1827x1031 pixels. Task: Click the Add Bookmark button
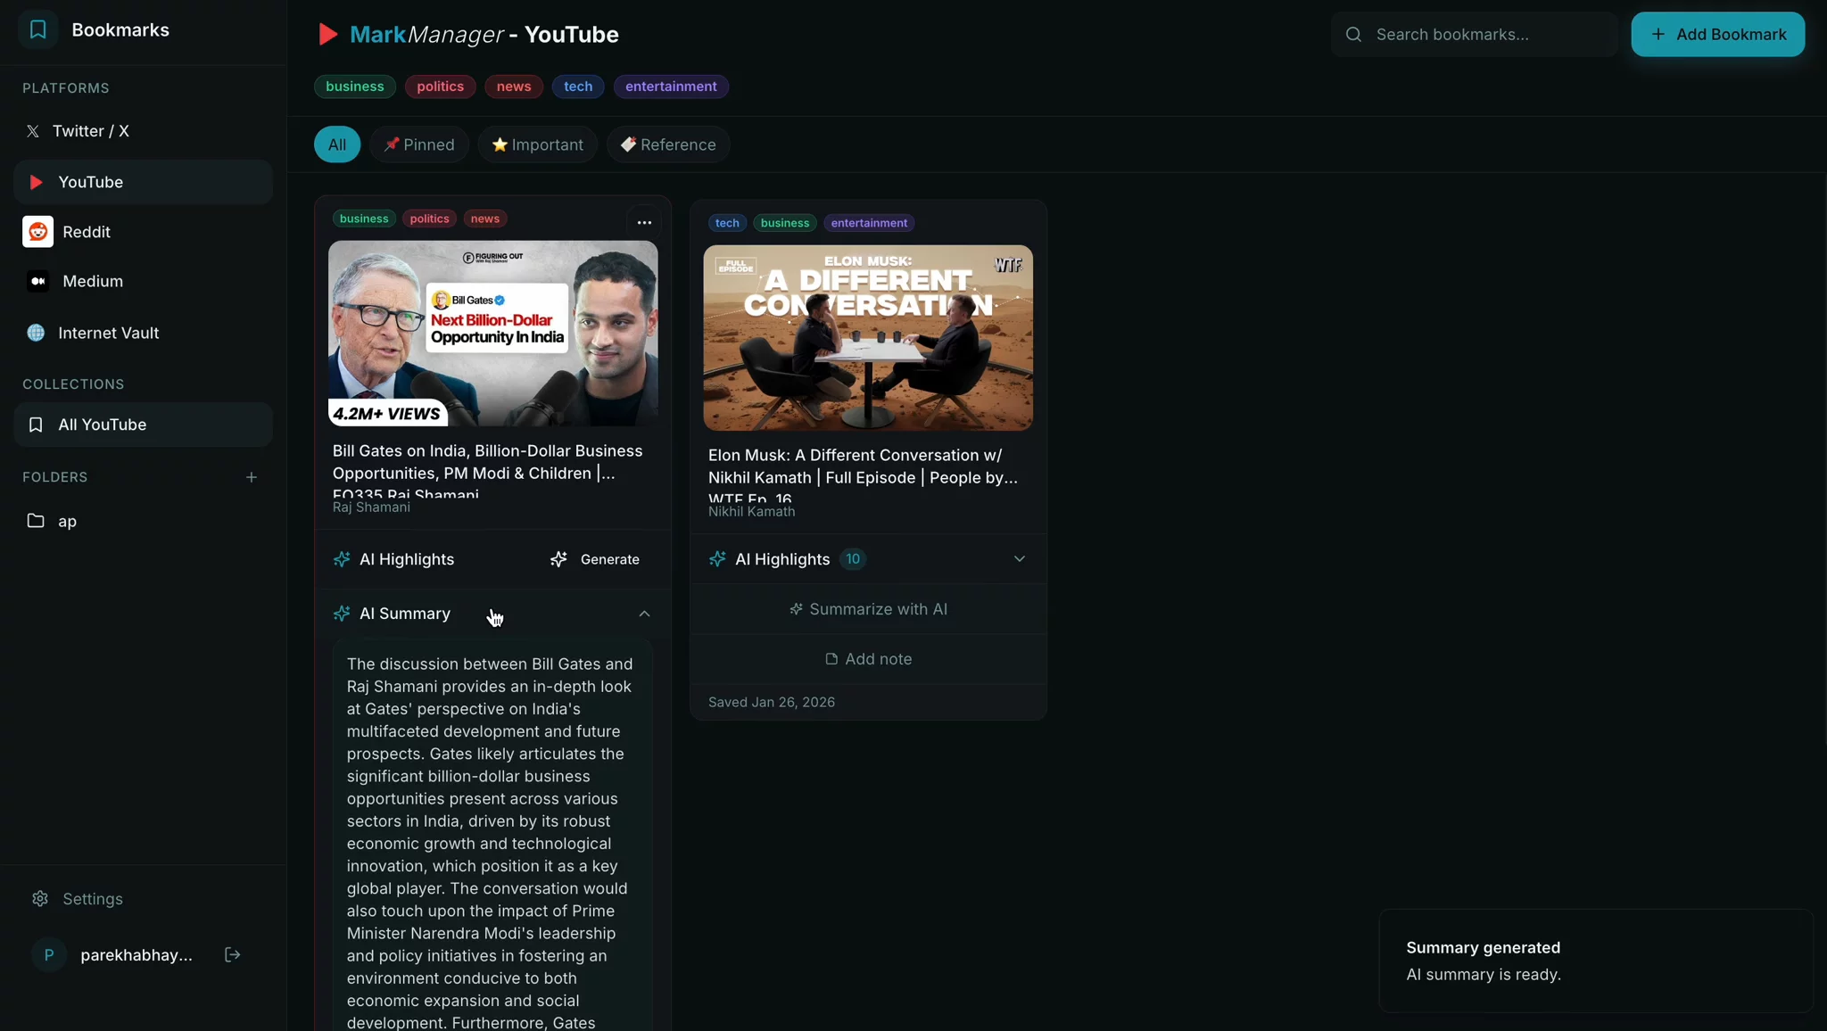pyautogui.click(x=1717, y=34)
